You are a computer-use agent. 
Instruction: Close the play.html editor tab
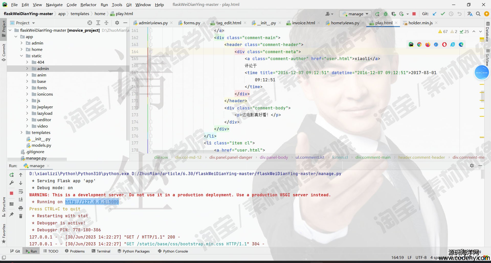tap(396, 23)
